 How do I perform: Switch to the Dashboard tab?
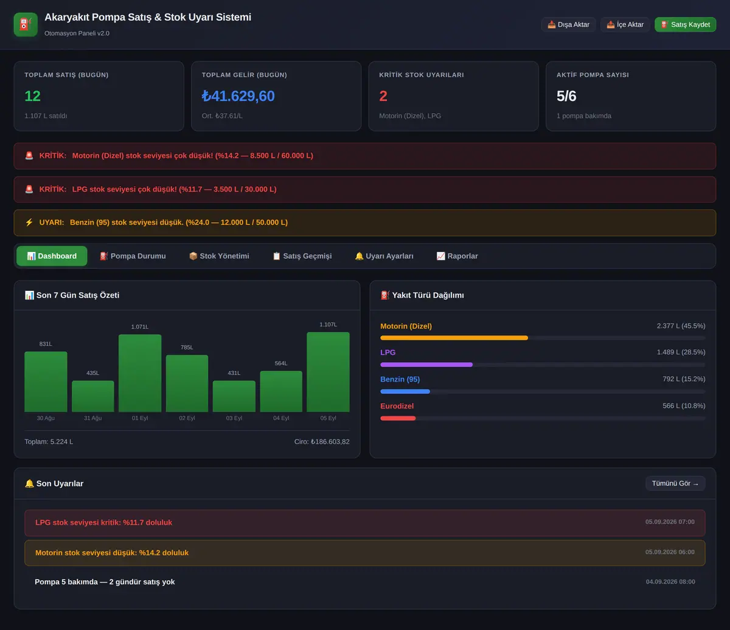pyautogui.click(x=52, y=256)
